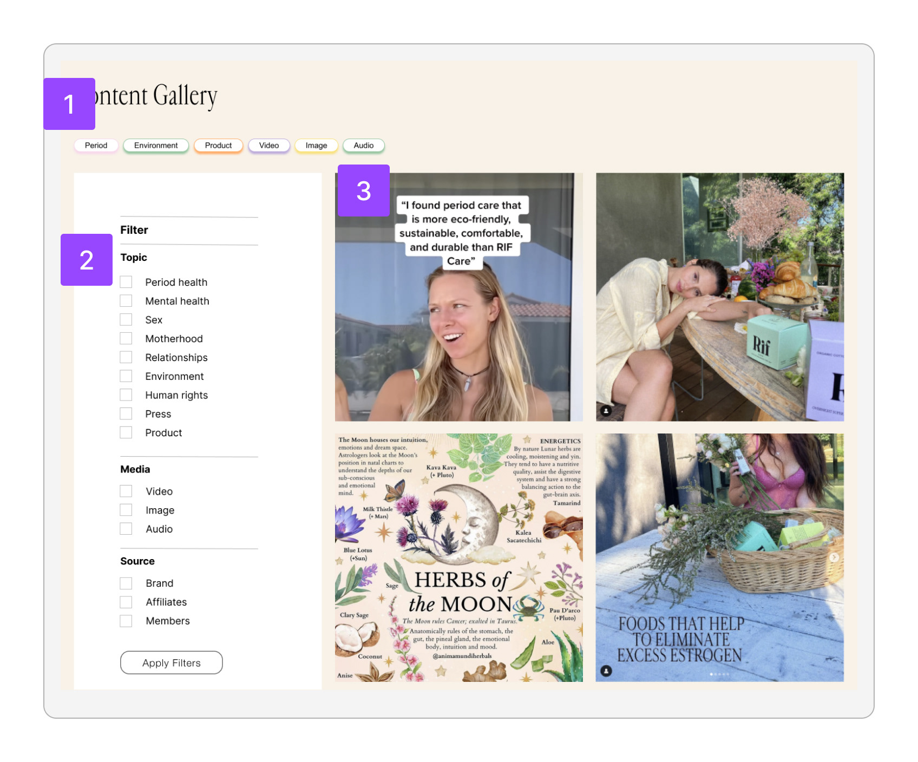Open the Foods That Help Eliminate Estrogen post

tap(720, 557)
